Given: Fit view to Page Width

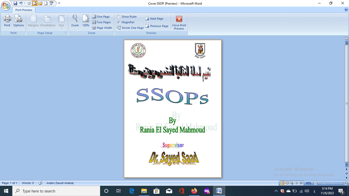Looking at the screenshot, I should (102, 28).
